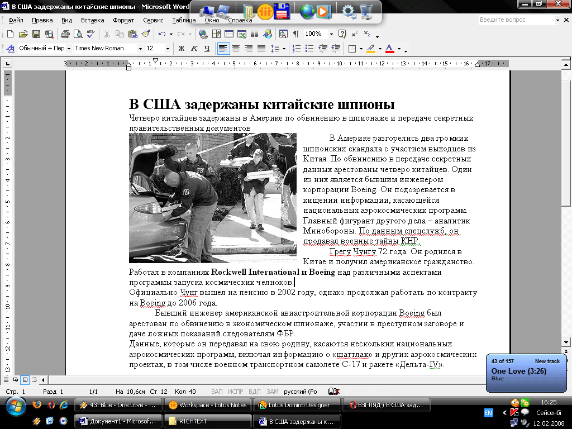Image resolution: width=572 pixels, height=429 pixels.
Task: Toggle italic formatting (К)
Action: (194, 49)
